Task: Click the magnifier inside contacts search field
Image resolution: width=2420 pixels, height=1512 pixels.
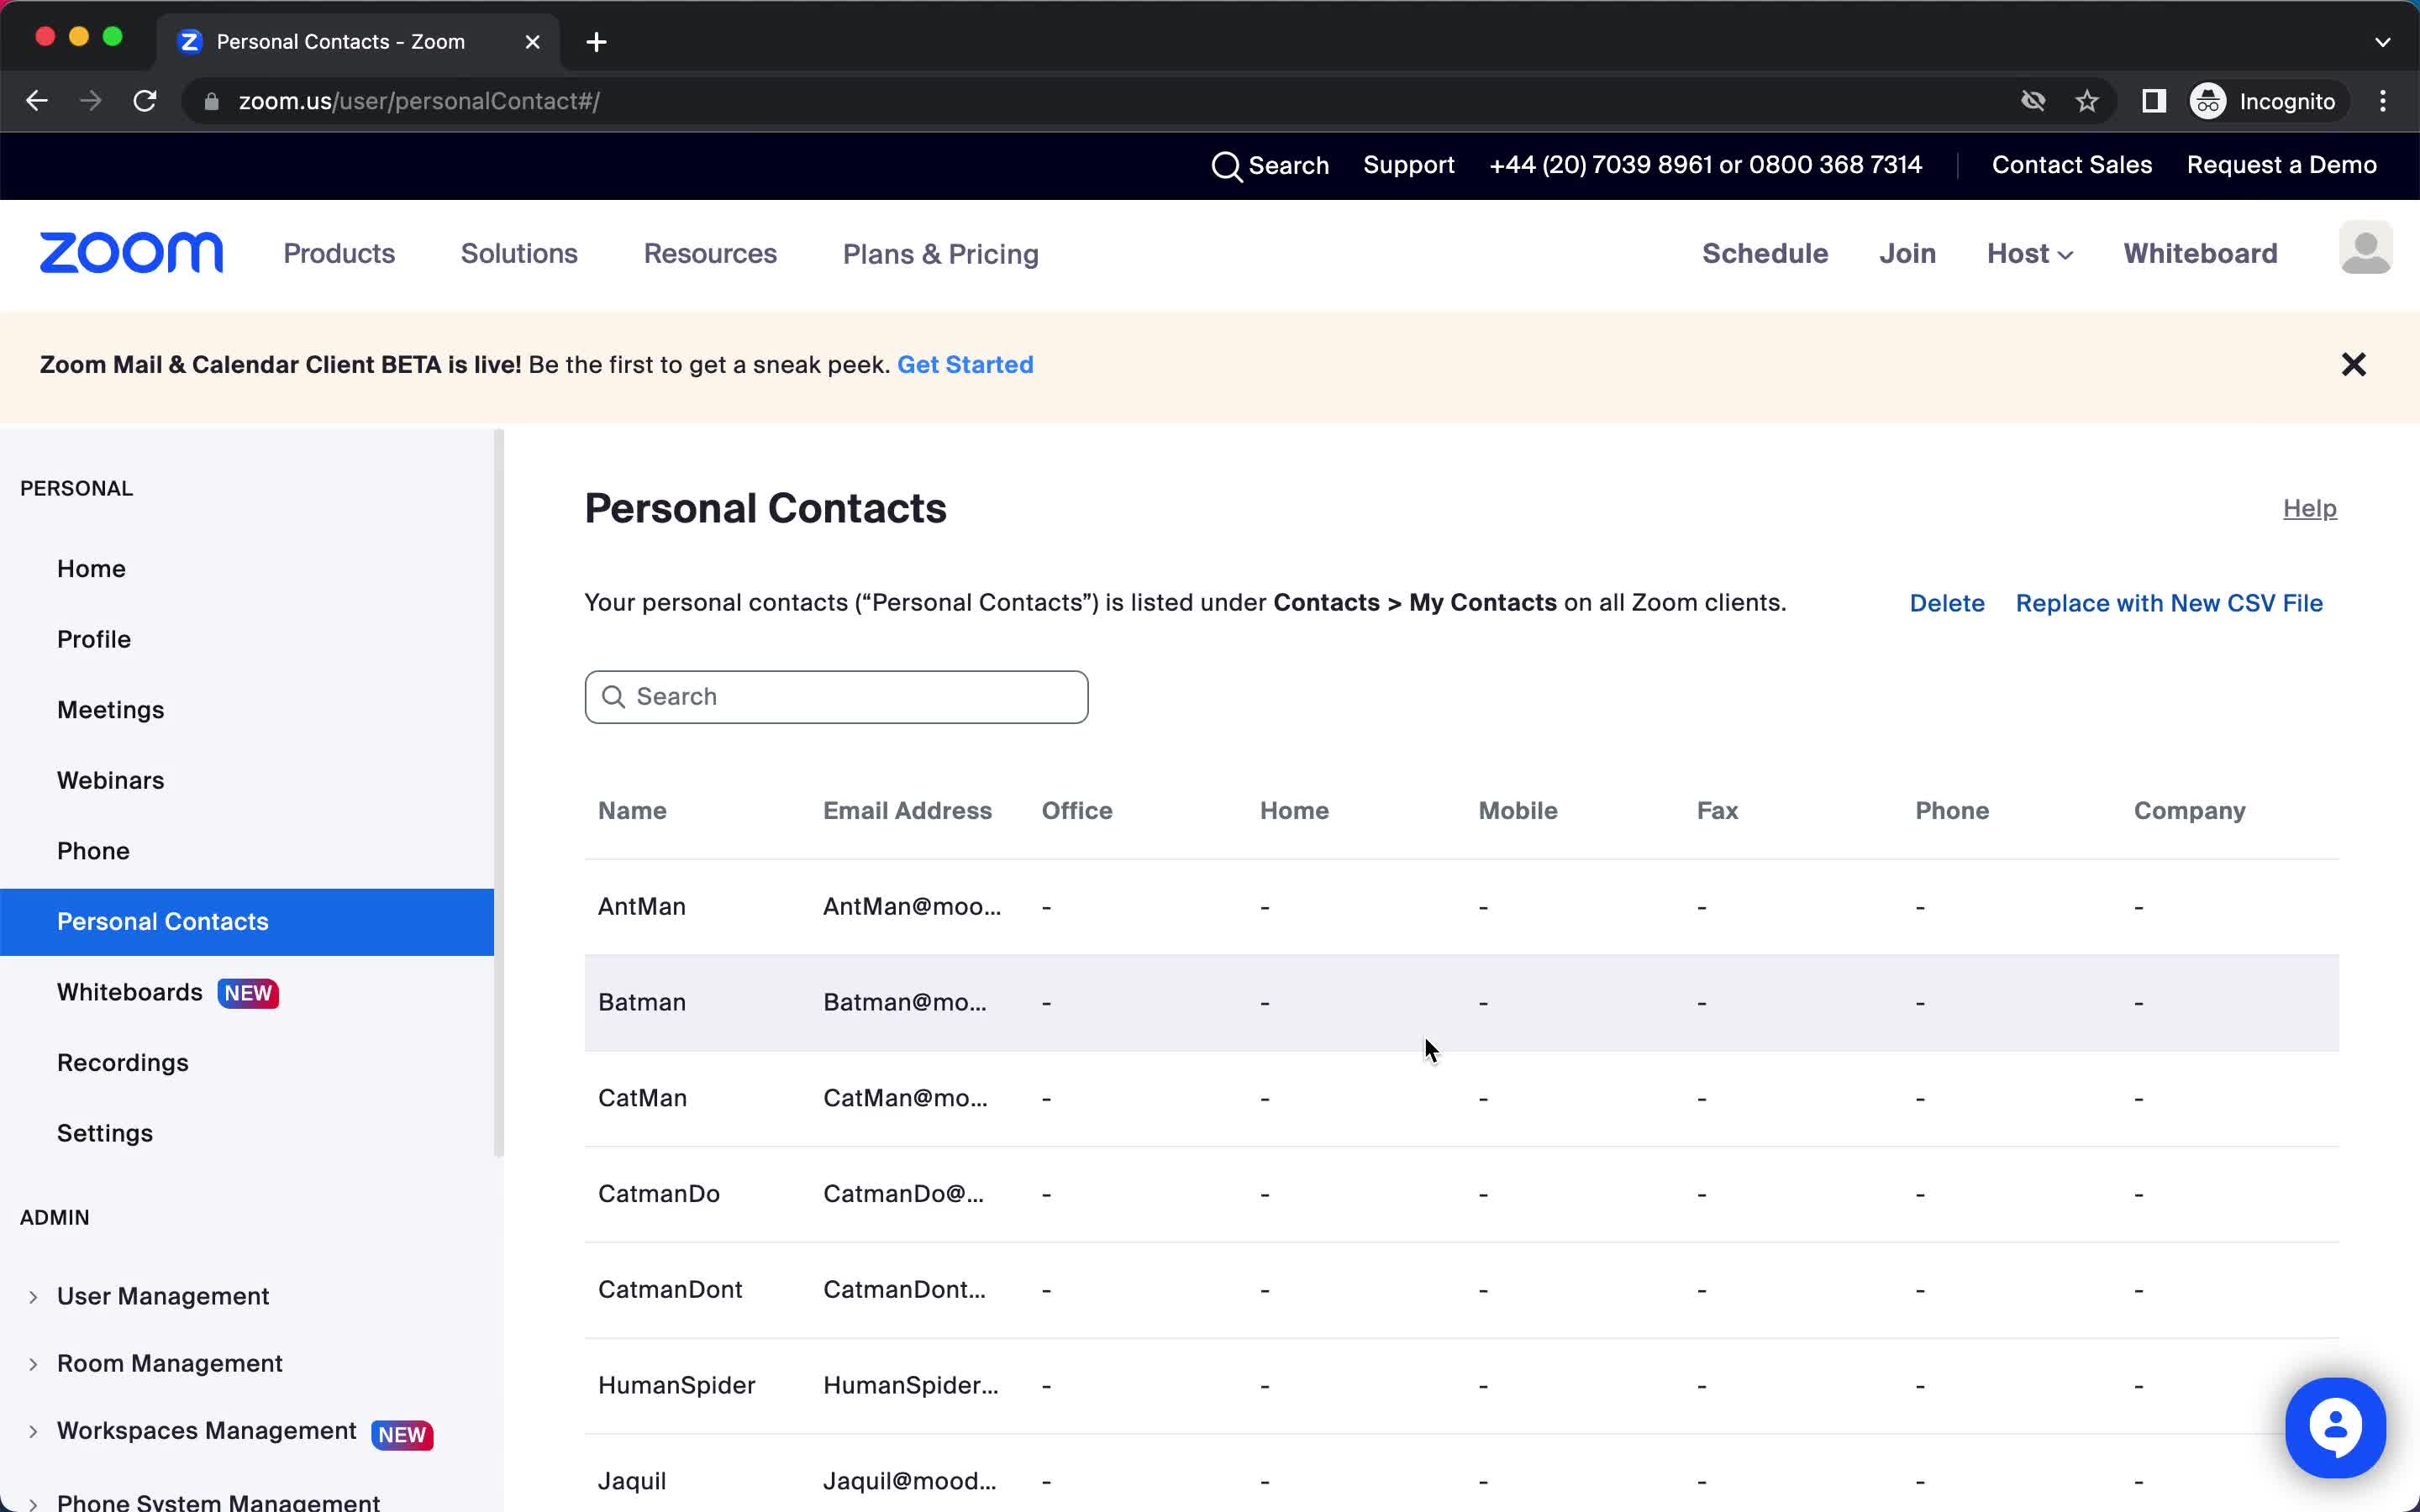Action: [614, 697]
